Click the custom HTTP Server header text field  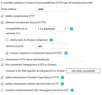tap(68, 59)
